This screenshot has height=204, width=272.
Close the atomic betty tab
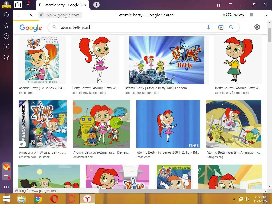click(85, 5)
